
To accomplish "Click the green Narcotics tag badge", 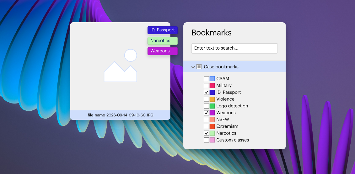I will 162,41.
